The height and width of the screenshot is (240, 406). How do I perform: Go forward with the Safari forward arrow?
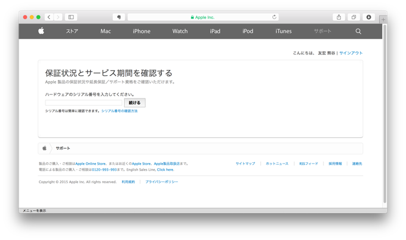tap(58, 17)
